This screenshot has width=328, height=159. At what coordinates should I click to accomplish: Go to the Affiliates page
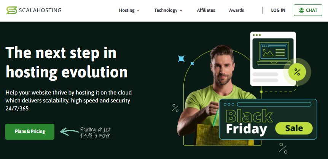click(x=206, y=10)
